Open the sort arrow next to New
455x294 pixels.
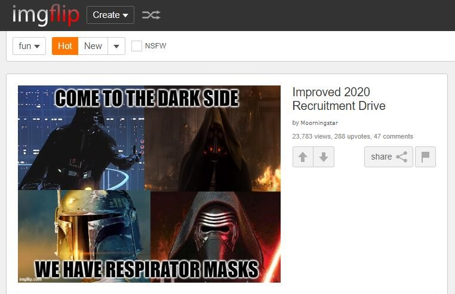tap(116, 46)
